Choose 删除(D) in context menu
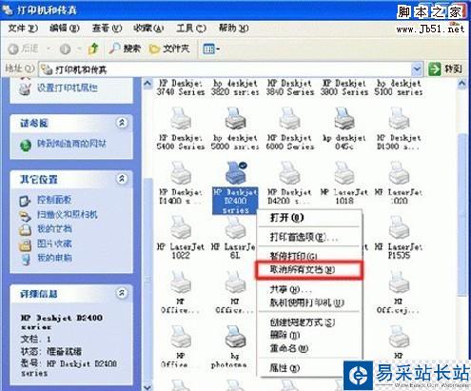 (x=309, y=335)
